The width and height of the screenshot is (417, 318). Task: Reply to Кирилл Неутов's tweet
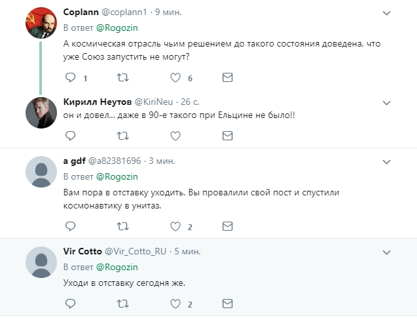coord(71,136)
